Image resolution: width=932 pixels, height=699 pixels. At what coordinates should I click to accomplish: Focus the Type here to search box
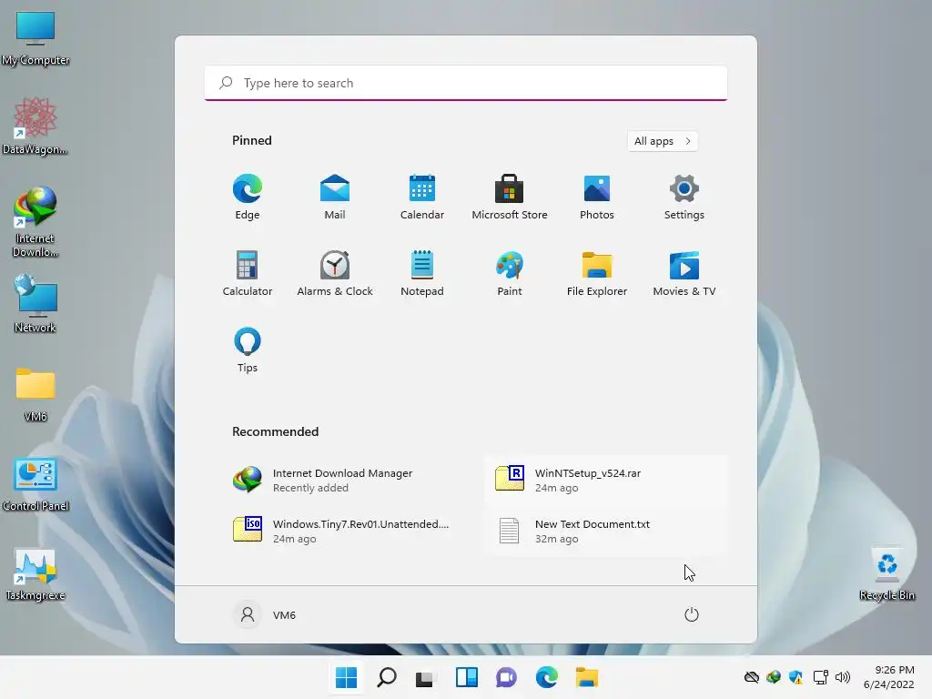coord(466,83)
